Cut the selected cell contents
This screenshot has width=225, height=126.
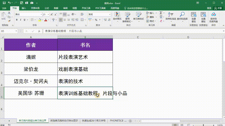click(9, 13)
